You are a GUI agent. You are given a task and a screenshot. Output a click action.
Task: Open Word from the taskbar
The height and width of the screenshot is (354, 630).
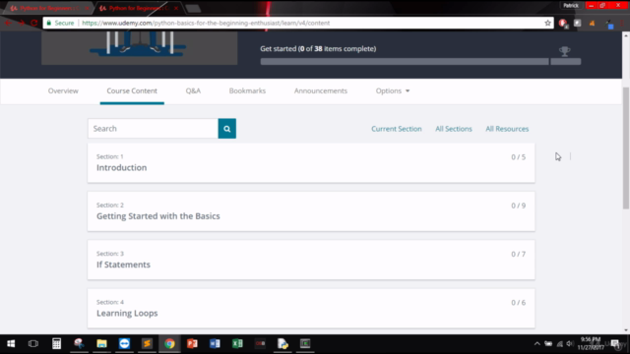pos(215,343)
